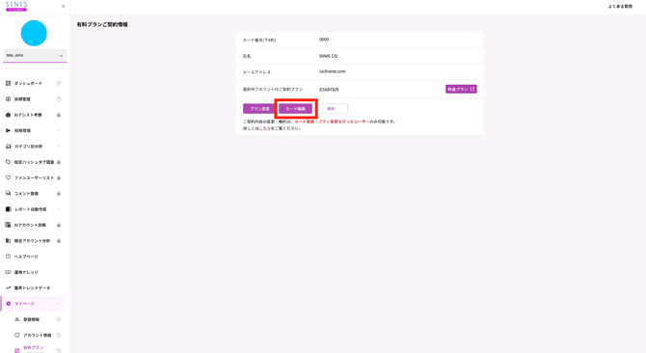This screenshot has width=646, height=353.
Task: Click the AIアシスト考察 robot icon
Action: click(x=8, y=115)
